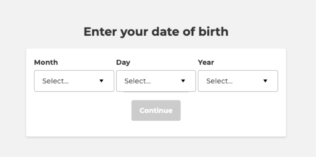The image size is (316, 157).
Task: Click empty white card area right of Continue
Action: click(232, 114)
